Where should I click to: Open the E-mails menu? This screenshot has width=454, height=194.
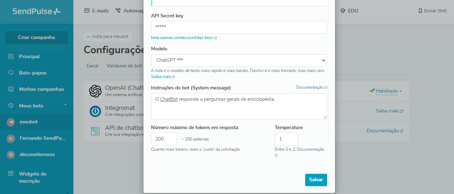tap(96, 11)
